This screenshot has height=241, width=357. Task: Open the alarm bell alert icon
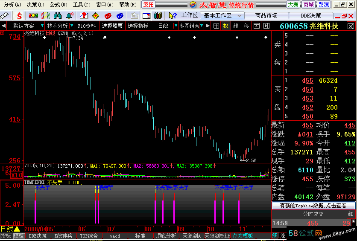point(70,15)
